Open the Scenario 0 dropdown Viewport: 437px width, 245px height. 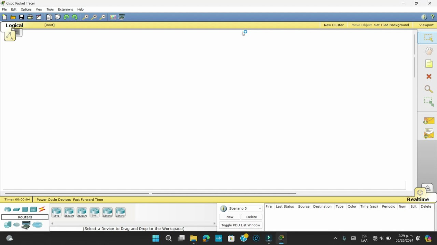[245, 208]
